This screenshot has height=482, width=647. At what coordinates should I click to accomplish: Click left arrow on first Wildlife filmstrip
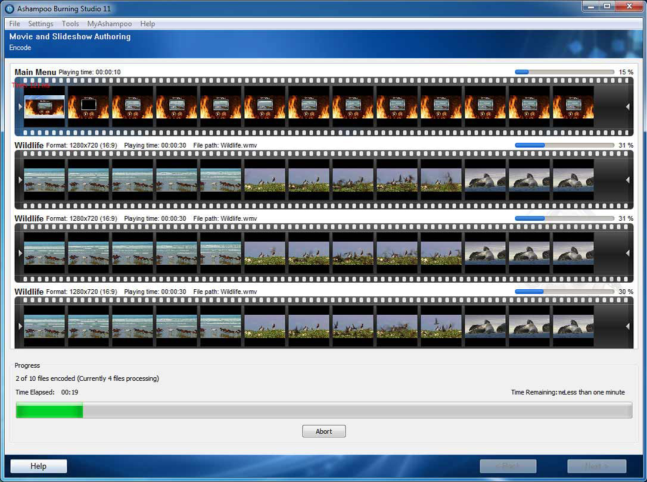pos(20,180)
